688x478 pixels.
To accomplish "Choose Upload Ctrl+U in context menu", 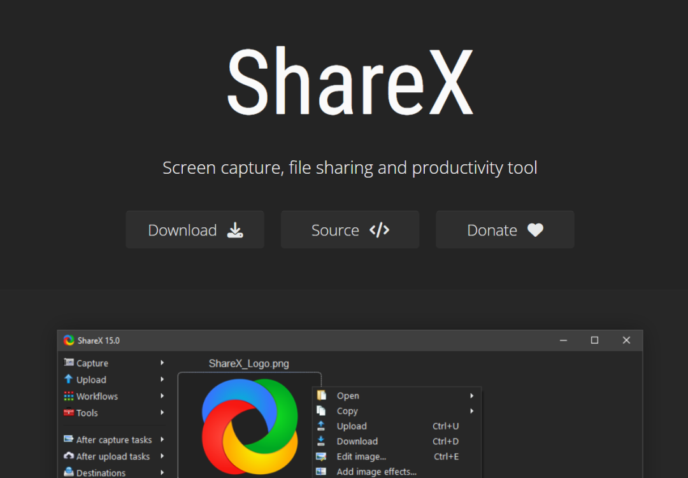I will click(x=397, y=426).
